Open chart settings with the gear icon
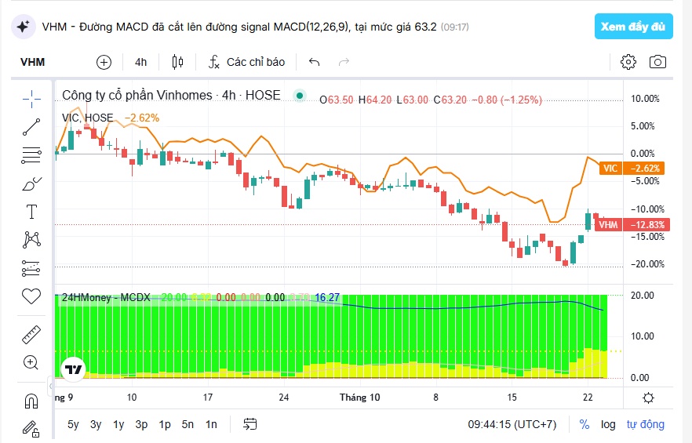 click(628, 62)
